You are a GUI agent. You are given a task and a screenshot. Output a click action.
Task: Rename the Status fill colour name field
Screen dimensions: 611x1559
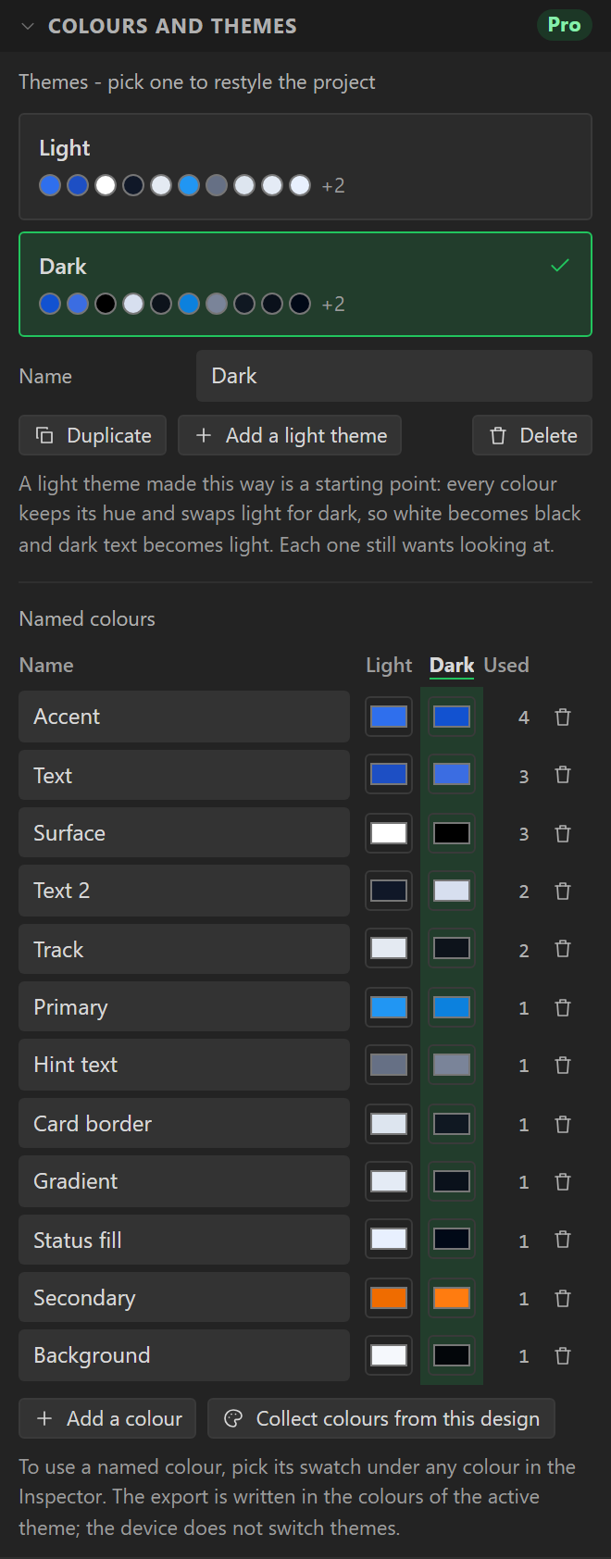click(x=184, y=1240)
